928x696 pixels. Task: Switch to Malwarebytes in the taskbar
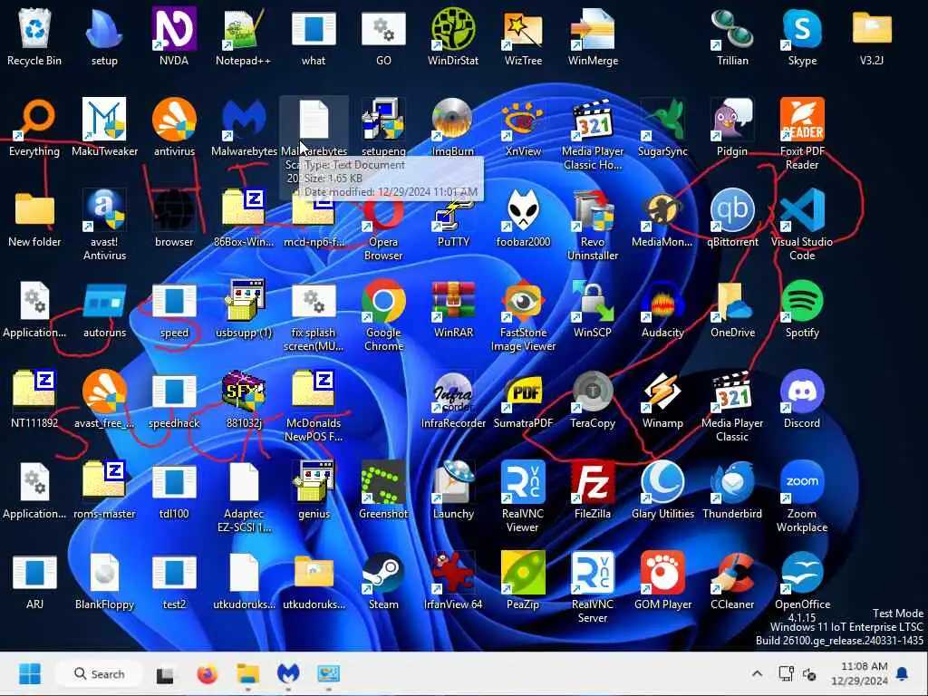(288, 673)
